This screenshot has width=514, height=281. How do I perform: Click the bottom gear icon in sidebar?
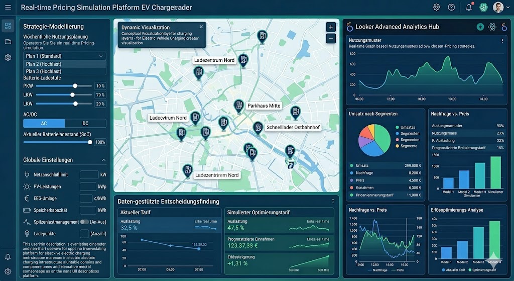pyautogui.click(x=8, y=271)
